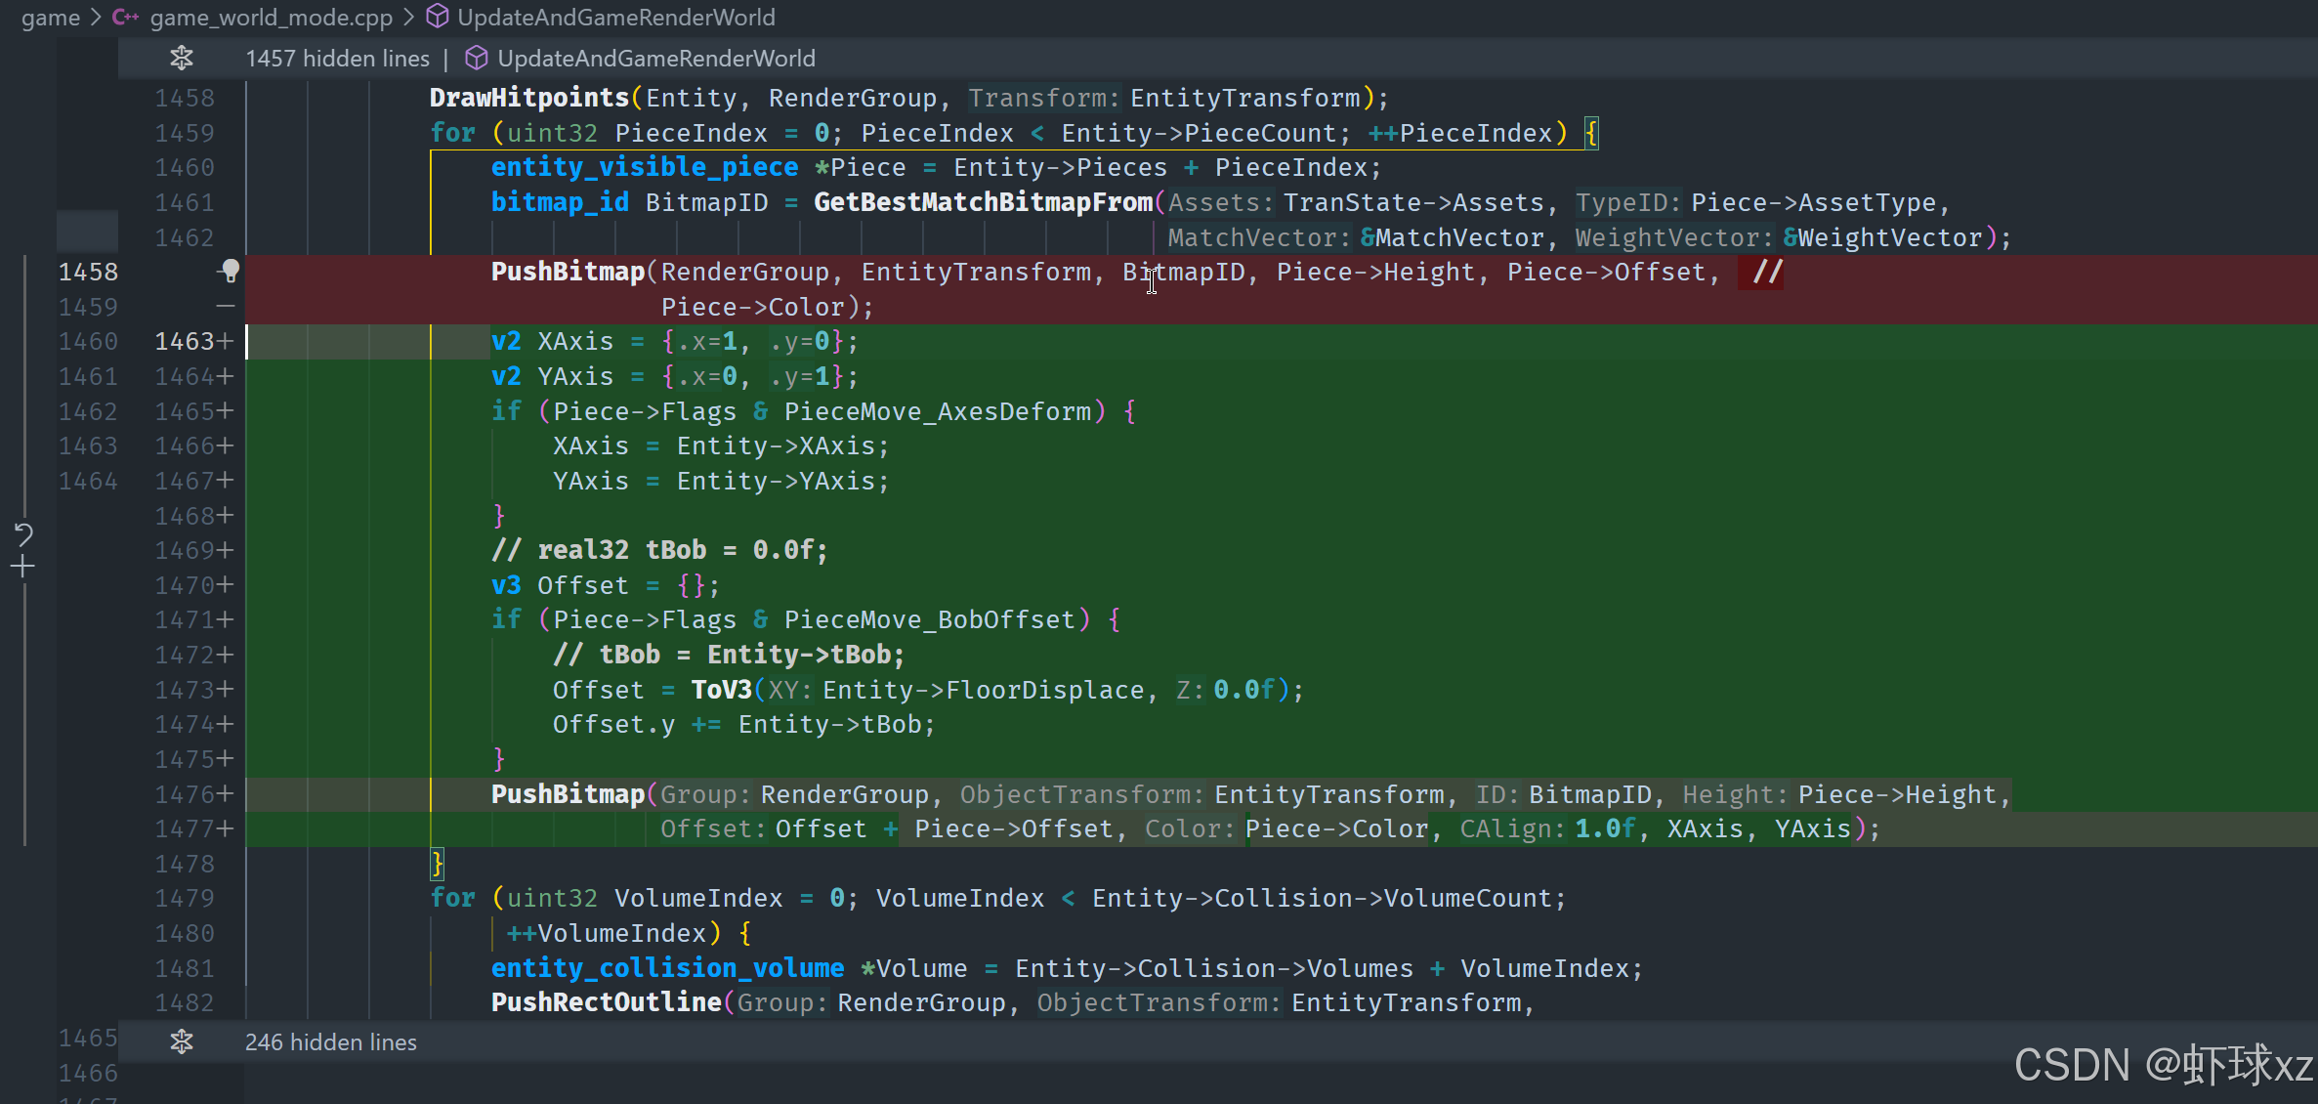The width and height of the screenshot is (2318, 1104).
Task: Click the 1457 hidden lines label
Action: pos(337,59)
